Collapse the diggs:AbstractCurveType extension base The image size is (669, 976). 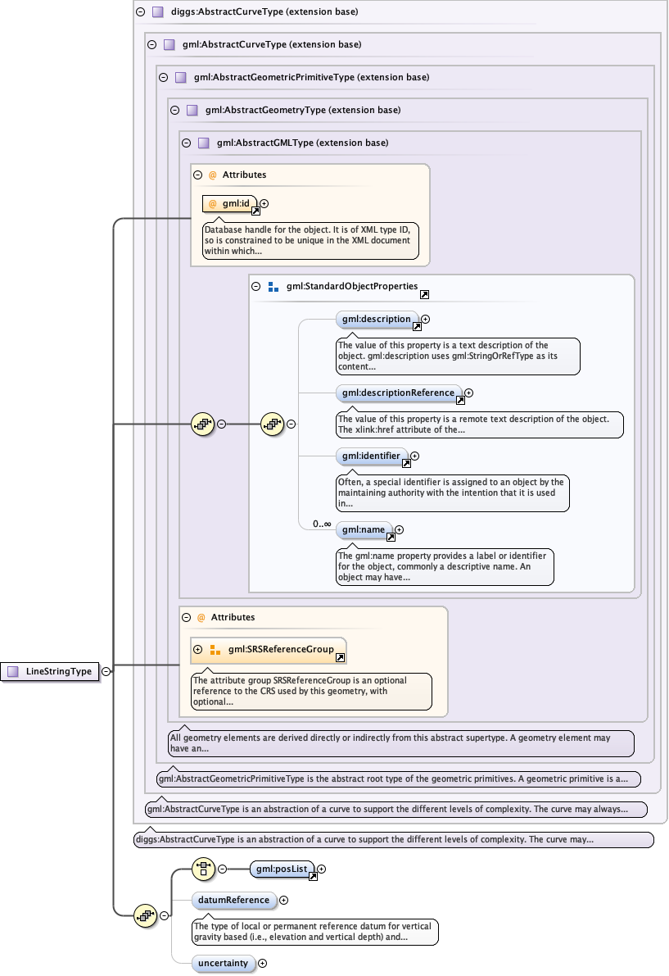(x=140, y=12)
